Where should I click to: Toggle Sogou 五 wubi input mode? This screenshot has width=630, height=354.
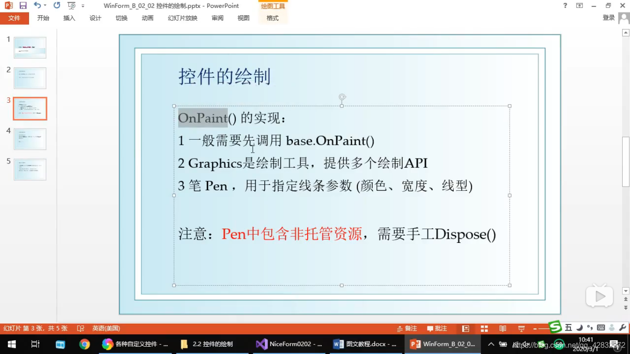click(569, 328)
